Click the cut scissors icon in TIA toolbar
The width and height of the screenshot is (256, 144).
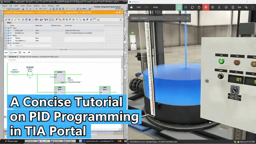point(27,9)
